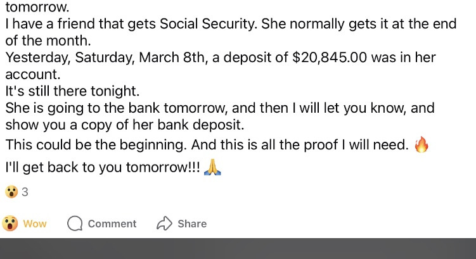Click the praying hands emoji
476x259 pixels.
pos(213,168)
